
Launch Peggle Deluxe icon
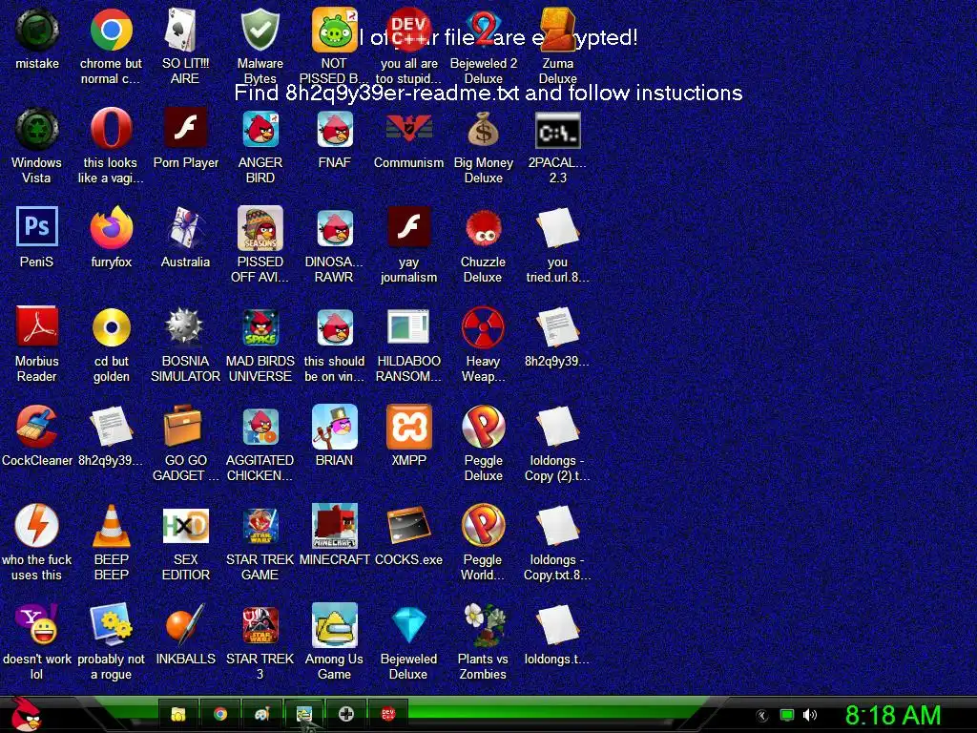point(484,427)
